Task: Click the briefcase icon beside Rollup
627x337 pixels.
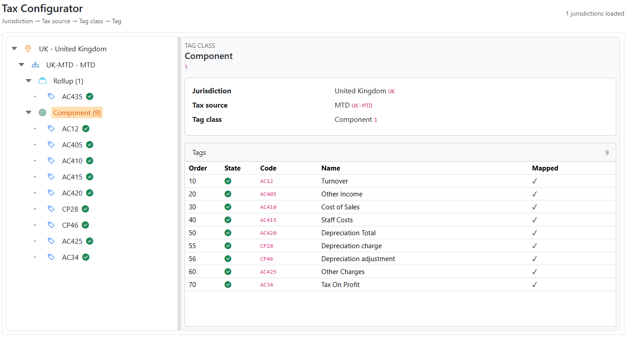Action: [x=42, y=80]
